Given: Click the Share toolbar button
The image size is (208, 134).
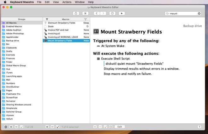Looking at the screenshot, I should coord(76,14).
